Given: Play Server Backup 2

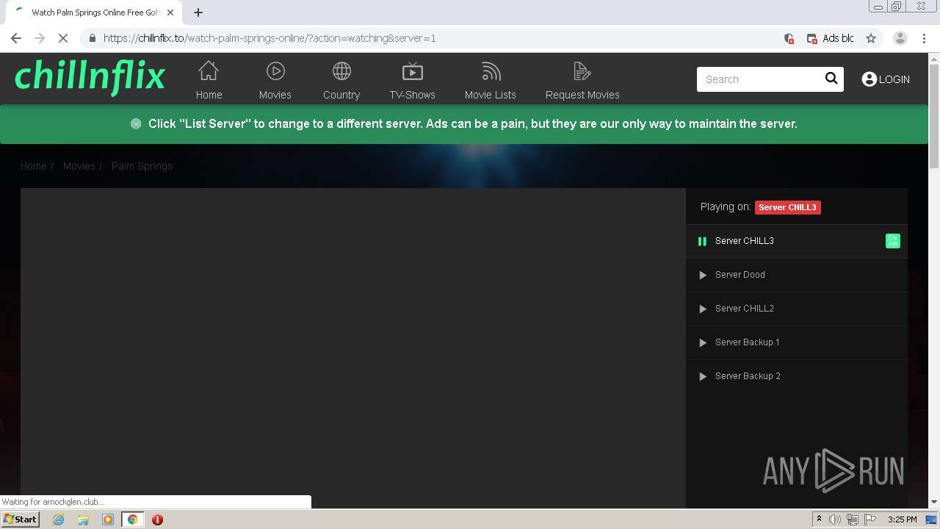Looking at the screenshot, I should point(702,376).
